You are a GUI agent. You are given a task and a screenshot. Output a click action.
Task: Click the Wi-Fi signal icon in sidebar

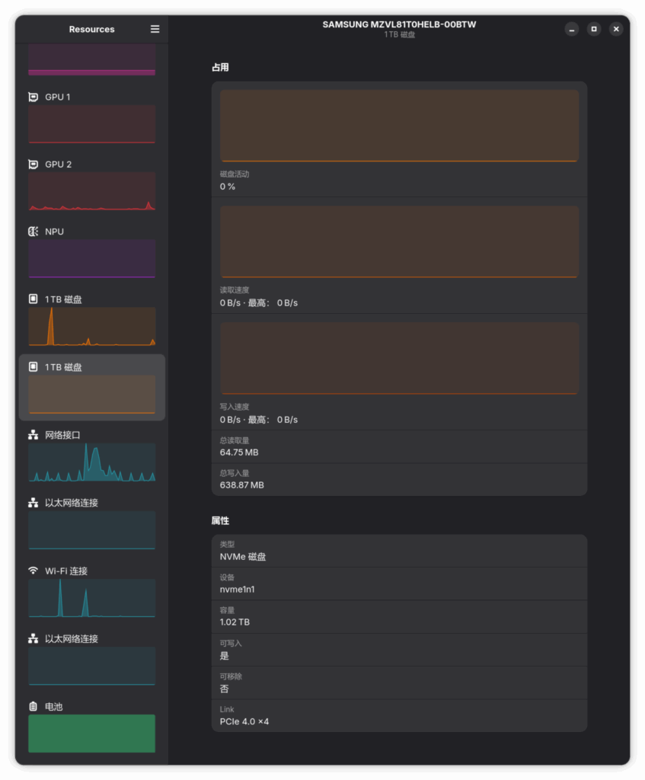pos(33,571)
